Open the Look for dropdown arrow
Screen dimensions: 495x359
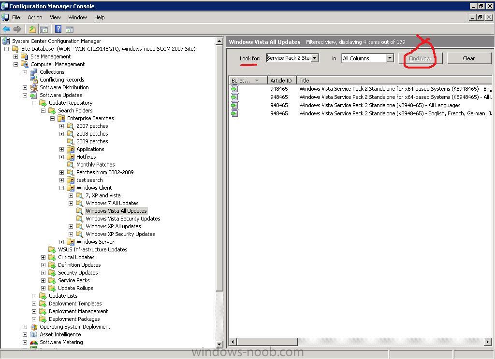click(x=314, y=58)
